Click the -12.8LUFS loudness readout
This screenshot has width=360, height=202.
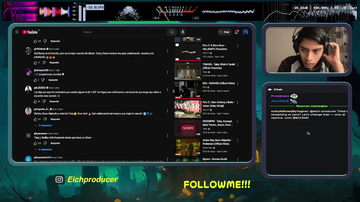coord(95,7)
